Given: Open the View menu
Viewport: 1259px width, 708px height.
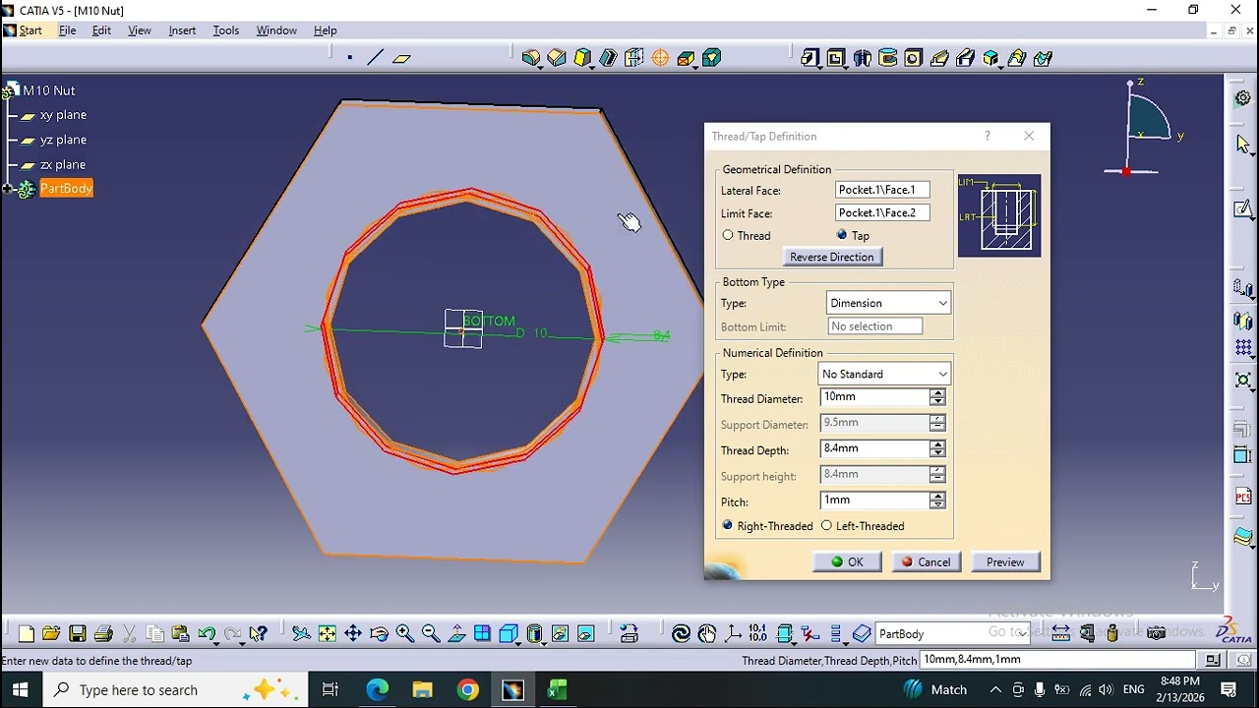Looking at the screenshot, I should coord(140,30).
